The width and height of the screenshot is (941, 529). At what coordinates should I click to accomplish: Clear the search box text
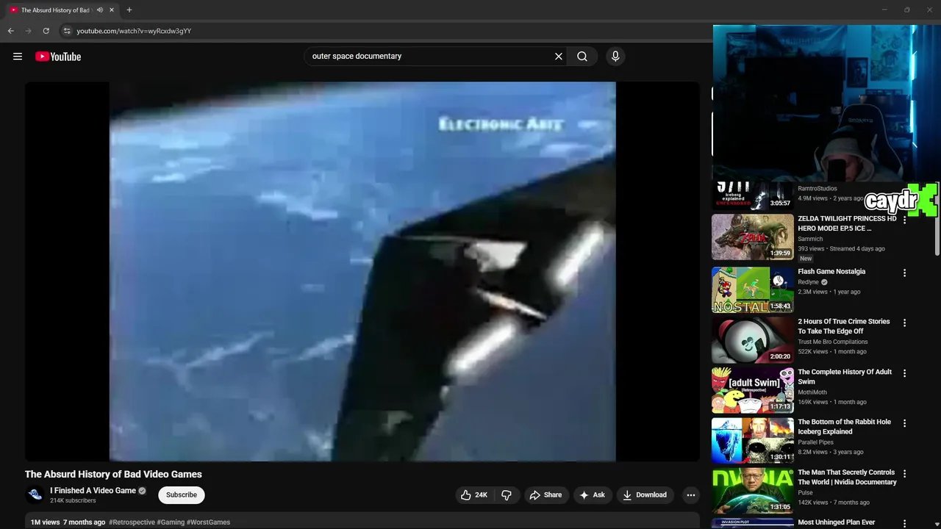(559, 57)
